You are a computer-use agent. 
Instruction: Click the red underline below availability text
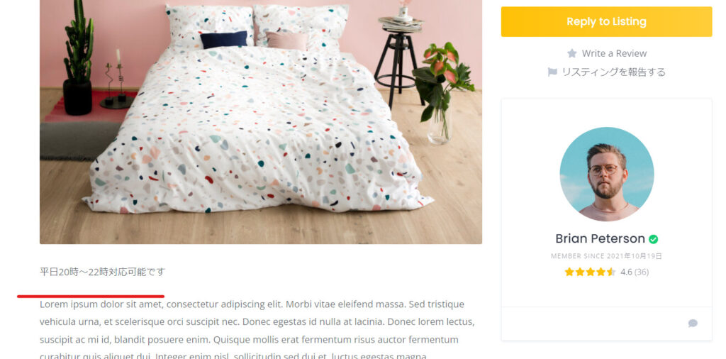tap(91, 296)
